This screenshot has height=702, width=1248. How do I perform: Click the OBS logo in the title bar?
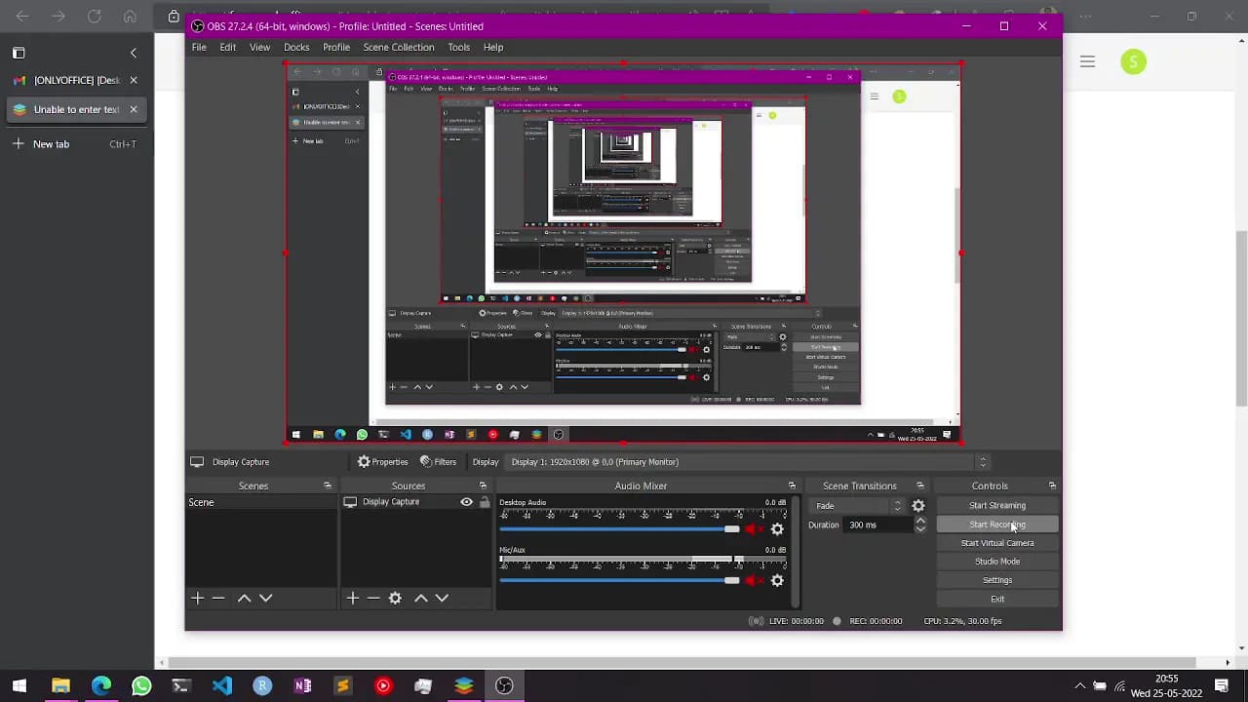pos(198,26)
